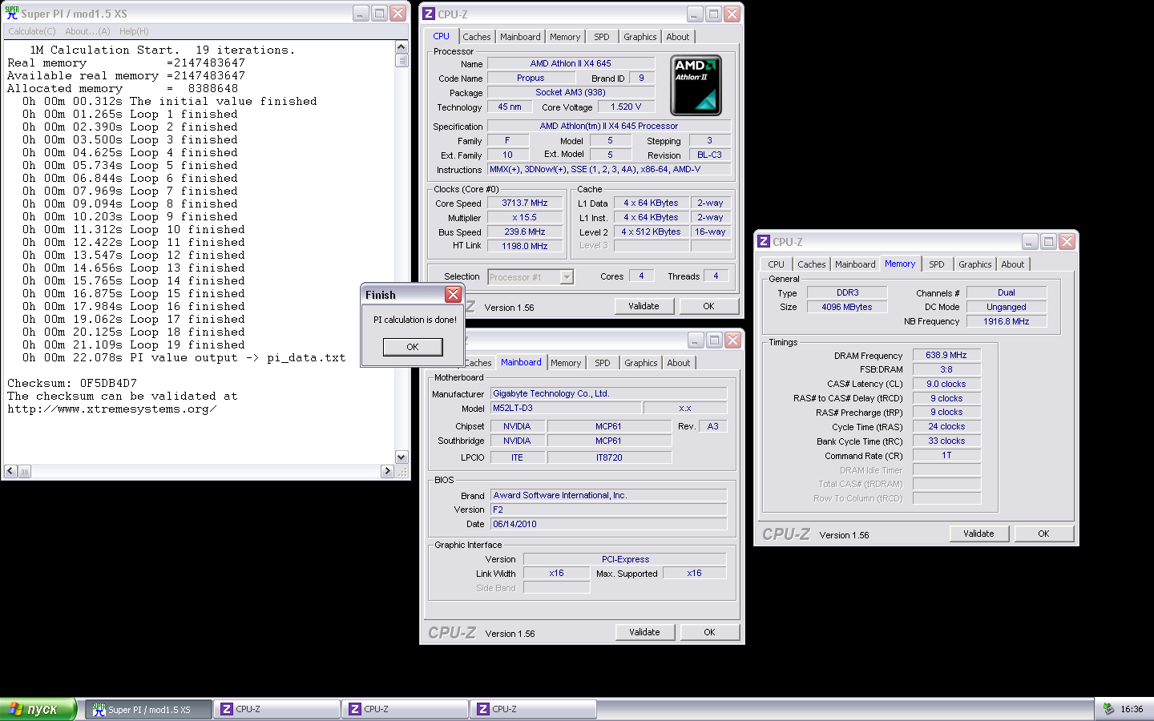
Task: Select SPD tab in Memory CPU-Z window
Action: click(937, 264)
